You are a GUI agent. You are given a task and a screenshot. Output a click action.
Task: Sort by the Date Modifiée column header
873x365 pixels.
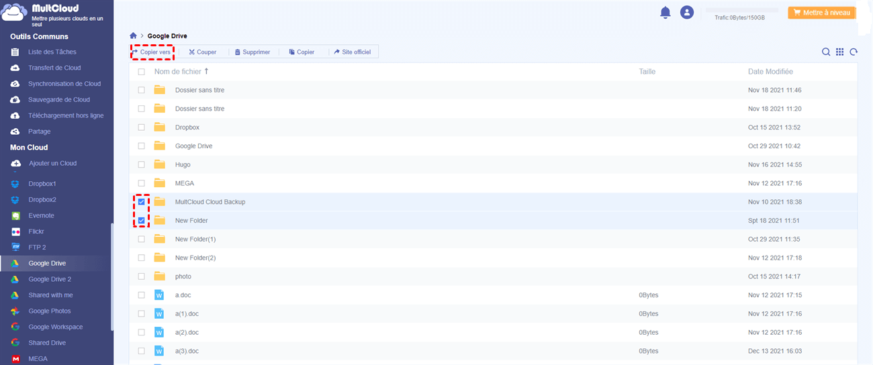coord(770,71)
